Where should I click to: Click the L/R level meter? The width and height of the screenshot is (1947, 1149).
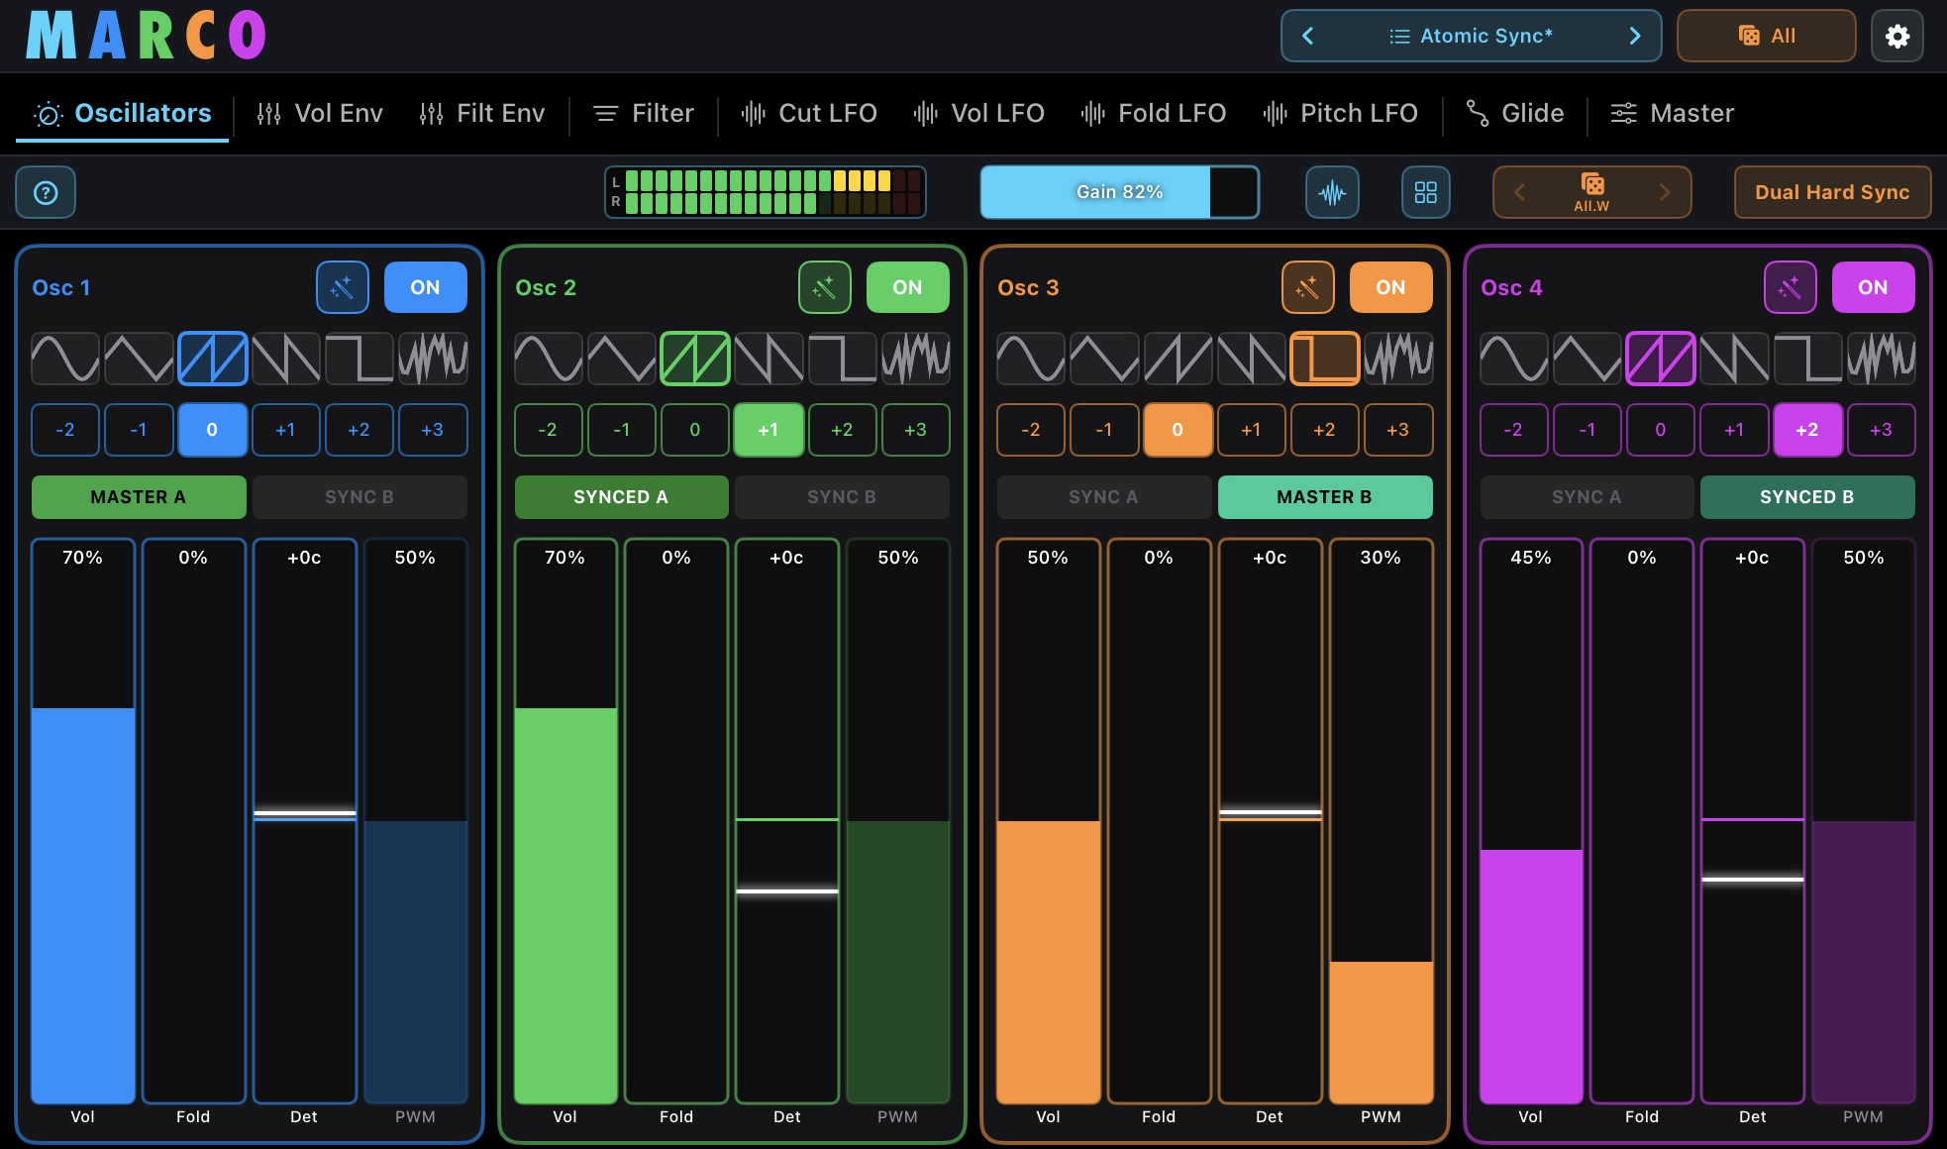tap(766, 192)
